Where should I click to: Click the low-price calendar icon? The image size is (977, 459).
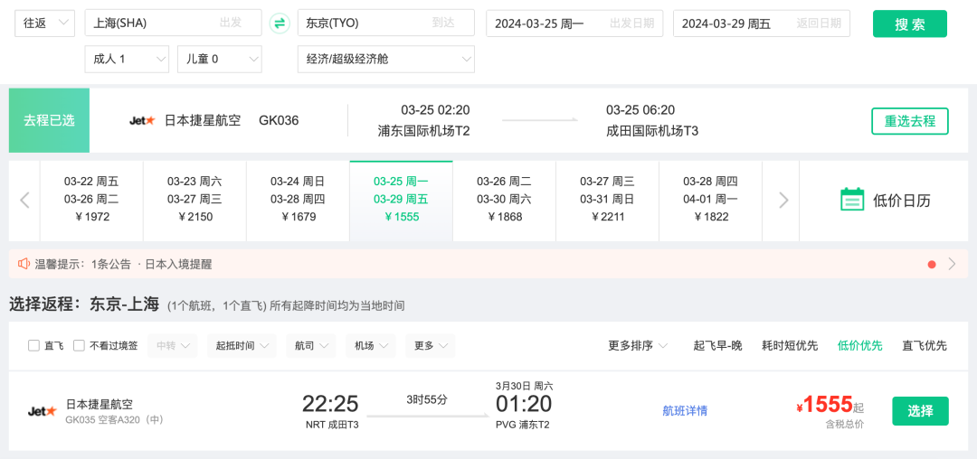pyautogui.click(x=851, y=200)
